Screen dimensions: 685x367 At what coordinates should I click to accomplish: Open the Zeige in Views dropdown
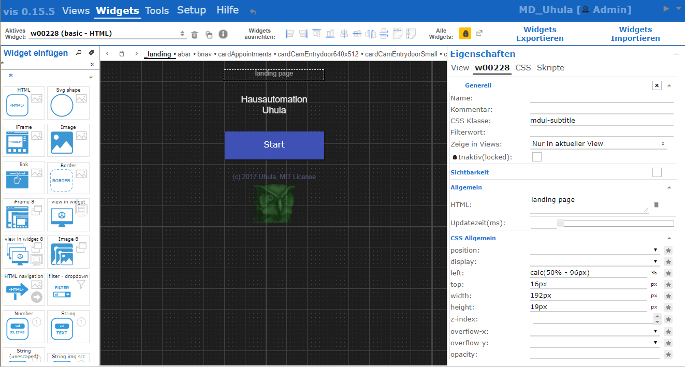click(598, 144)
